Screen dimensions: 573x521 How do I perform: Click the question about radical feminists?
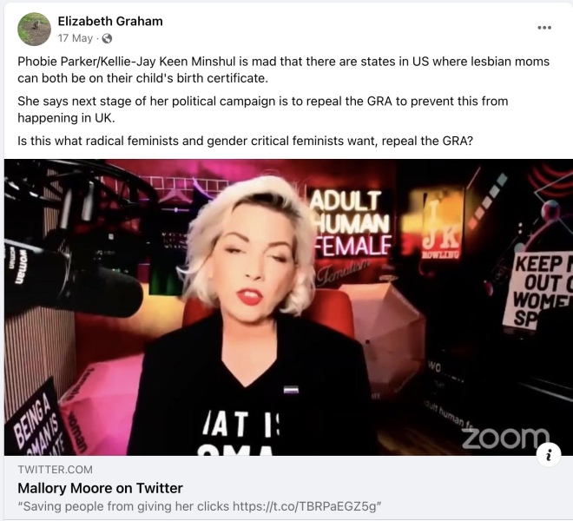[x=245, y=141]
